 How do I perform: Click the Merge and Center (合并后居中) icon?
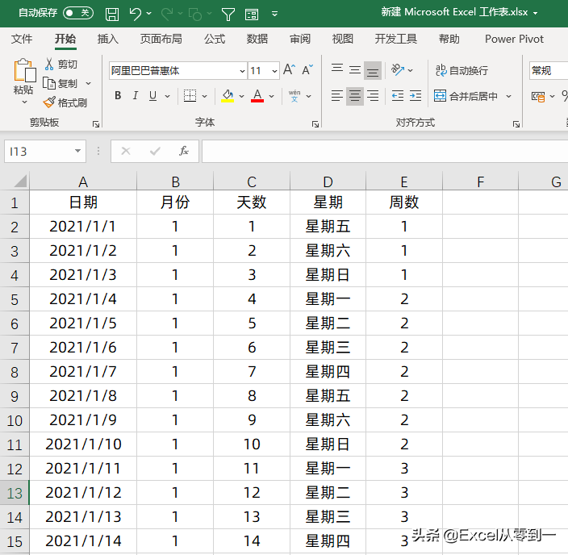pos(440,96)
